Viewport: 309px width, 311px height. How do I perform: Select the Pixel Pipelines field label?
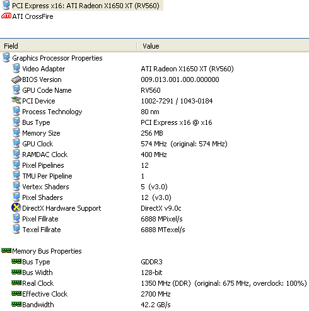(x=43, y=165)
